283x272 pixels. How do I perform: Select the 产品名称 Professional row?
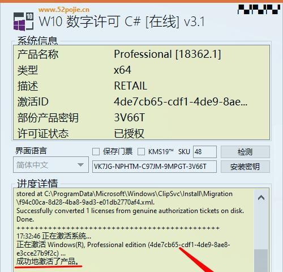tap(141, 54)
